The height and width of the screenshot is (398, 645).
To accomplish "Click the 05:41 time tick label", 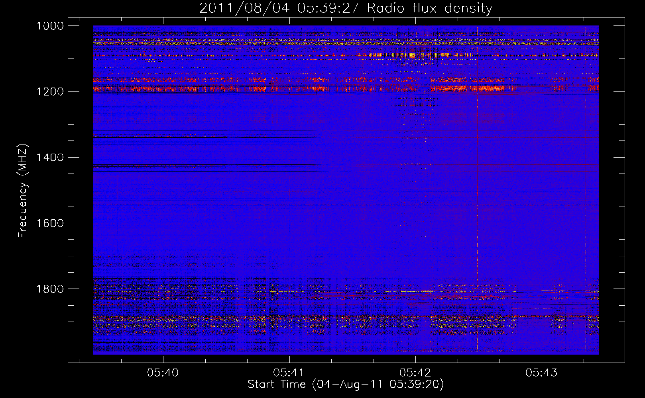I will click(289, 373).
